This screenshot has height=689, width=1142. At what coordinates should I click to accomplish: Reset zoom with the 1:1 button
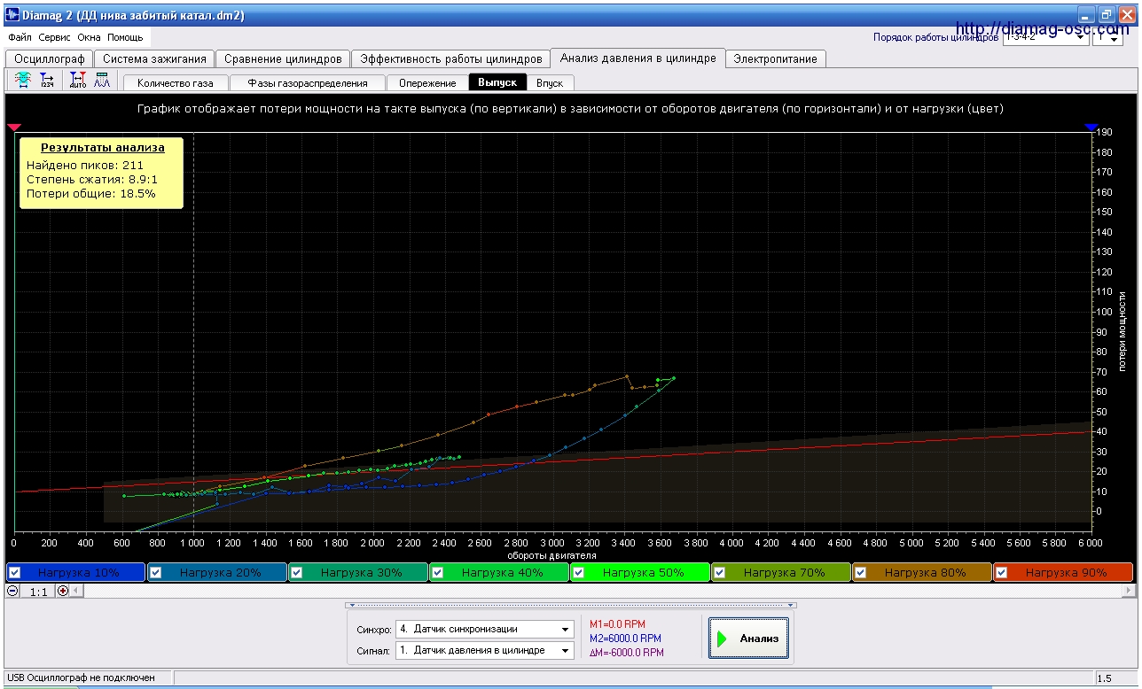click(38, 591)
